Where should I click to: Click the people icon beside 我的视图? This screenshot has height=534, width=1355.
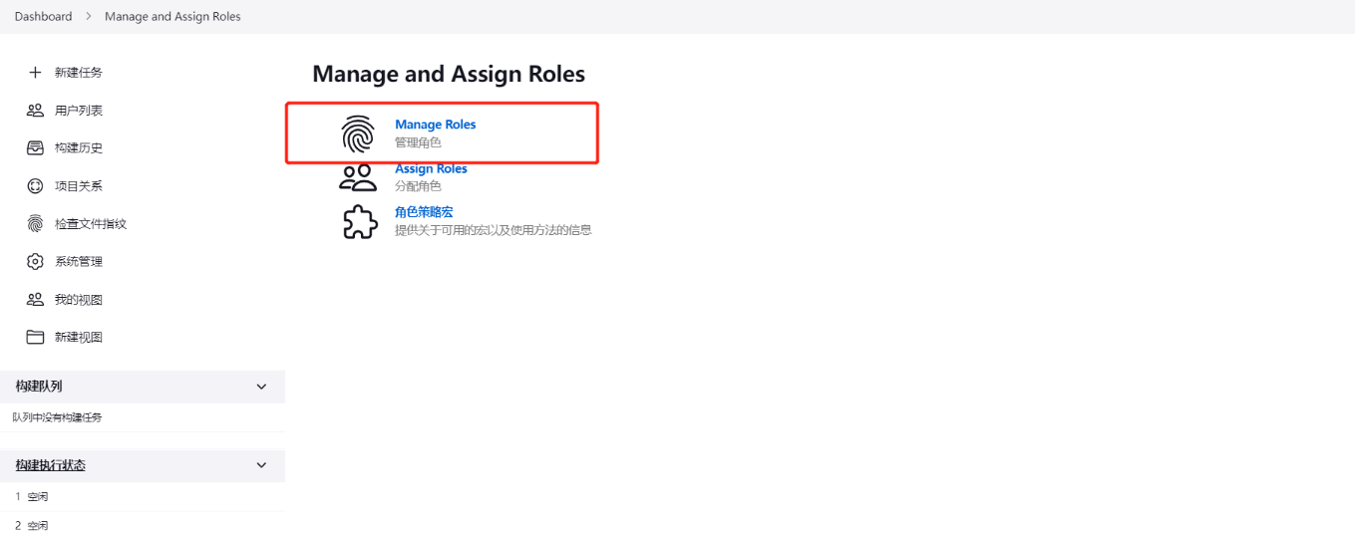[35, 300]
